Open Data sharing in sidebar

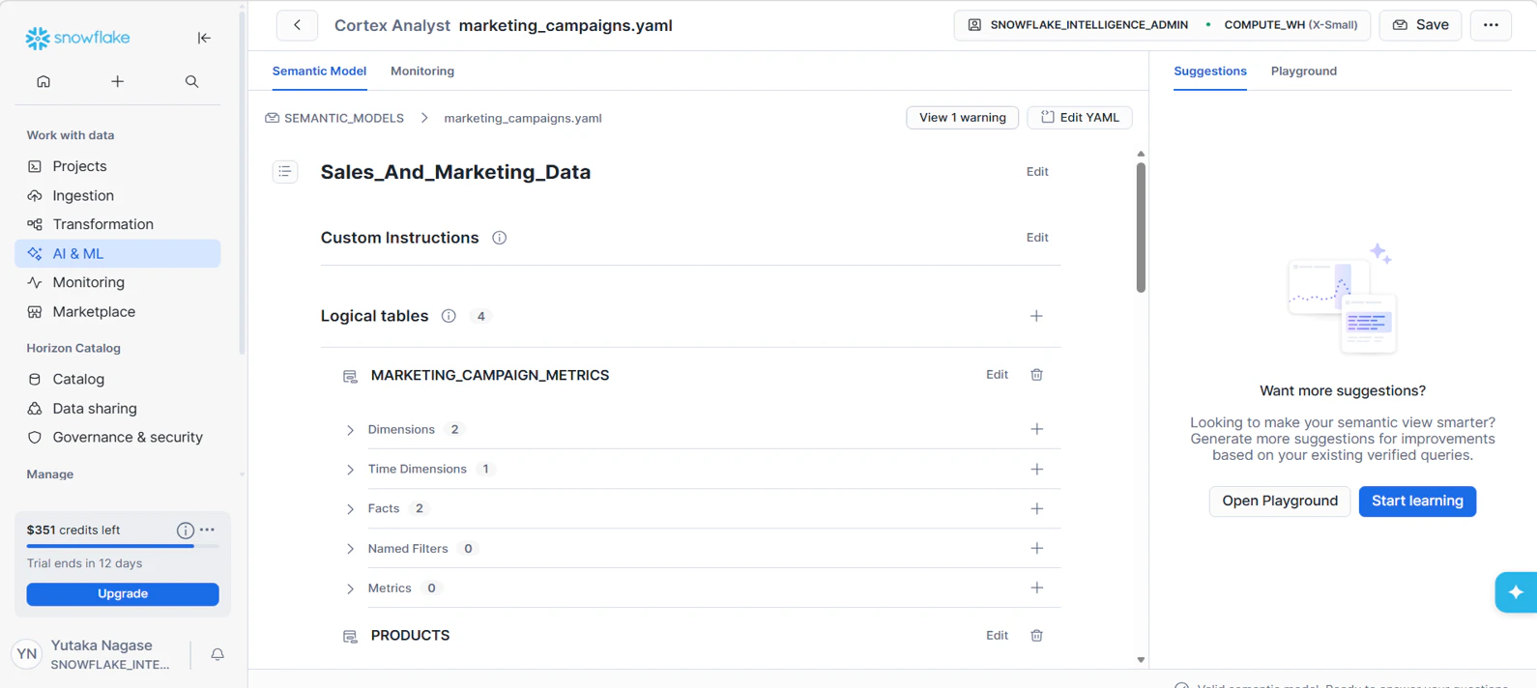[x=118, y=409]
